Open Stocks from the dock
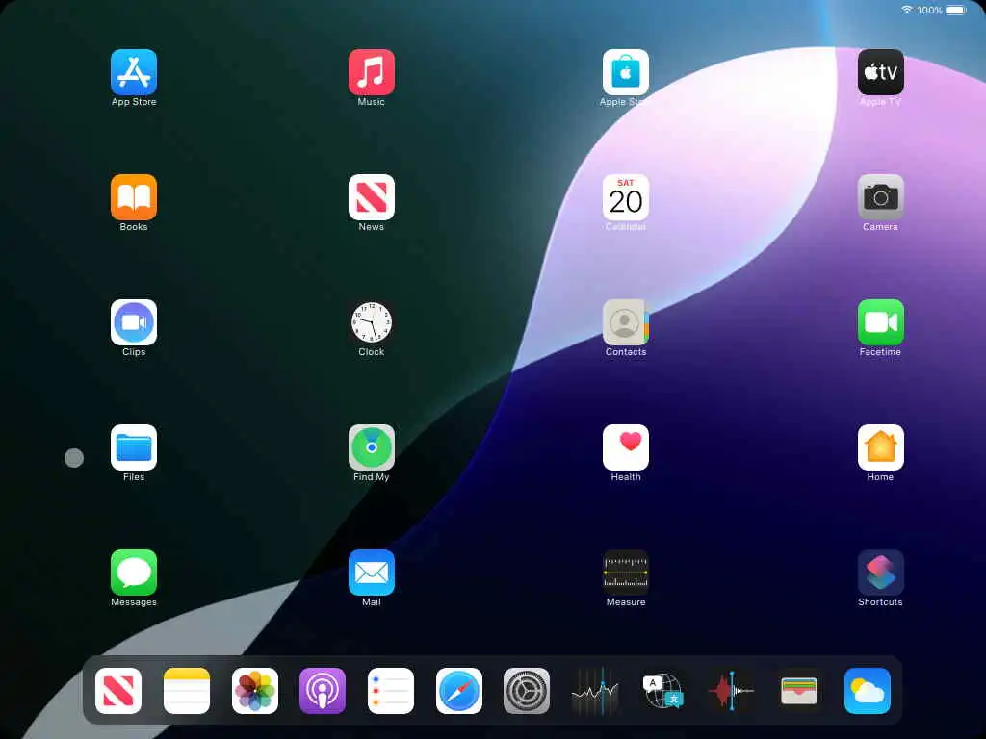Image resolution: width=986 pixels, height=739 pixels. tap(594, 691)
